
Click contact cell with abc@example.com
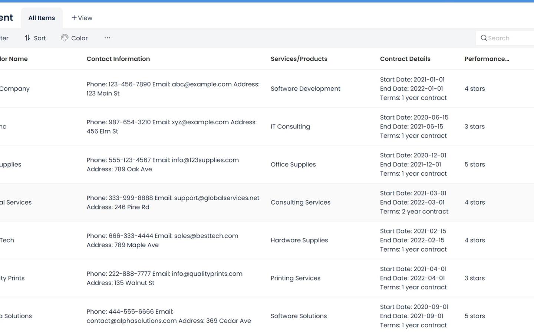click(x=173, y=89)
